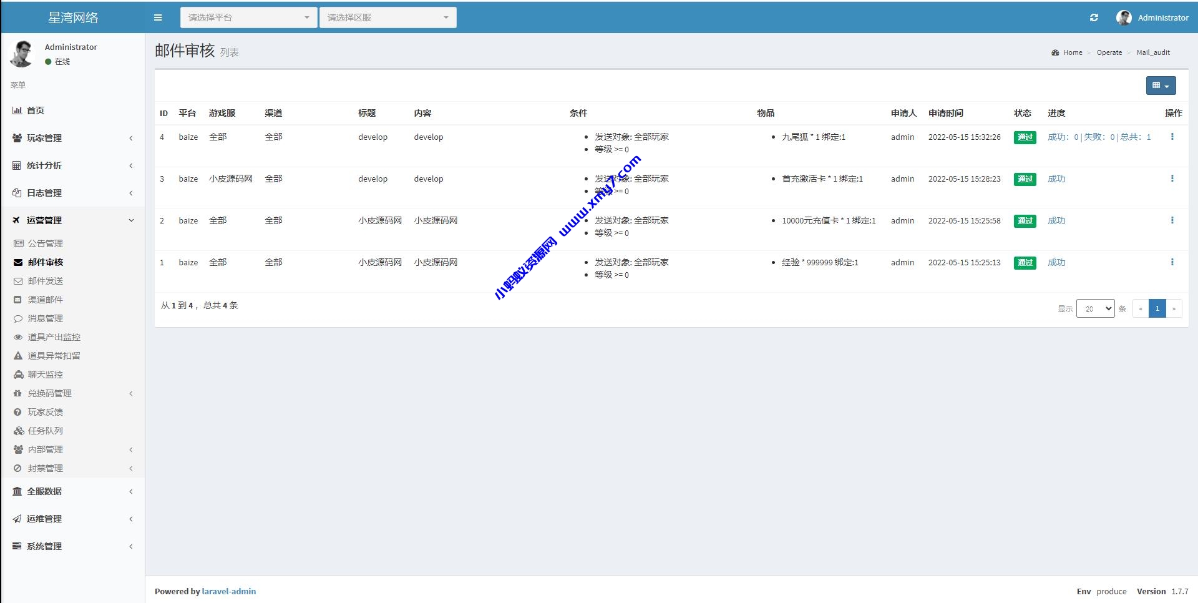Open 邮件发送 in the sidebar
Screen dimensions: 1198x603
(x=45, y=281)
